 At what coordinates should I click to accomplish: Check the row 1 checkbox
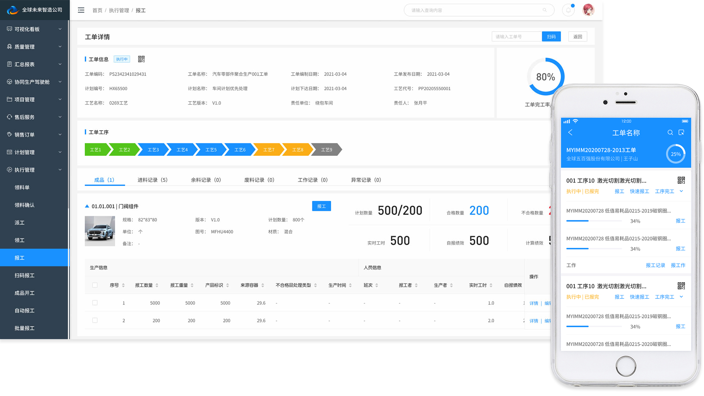[95, 303]
